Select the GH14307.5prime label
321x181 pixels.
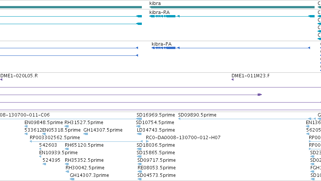tap(103, 130)
